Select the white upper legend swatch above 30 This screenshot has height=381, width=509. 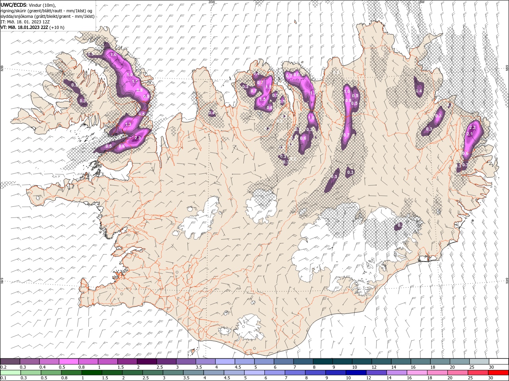[x=498, y=362]
